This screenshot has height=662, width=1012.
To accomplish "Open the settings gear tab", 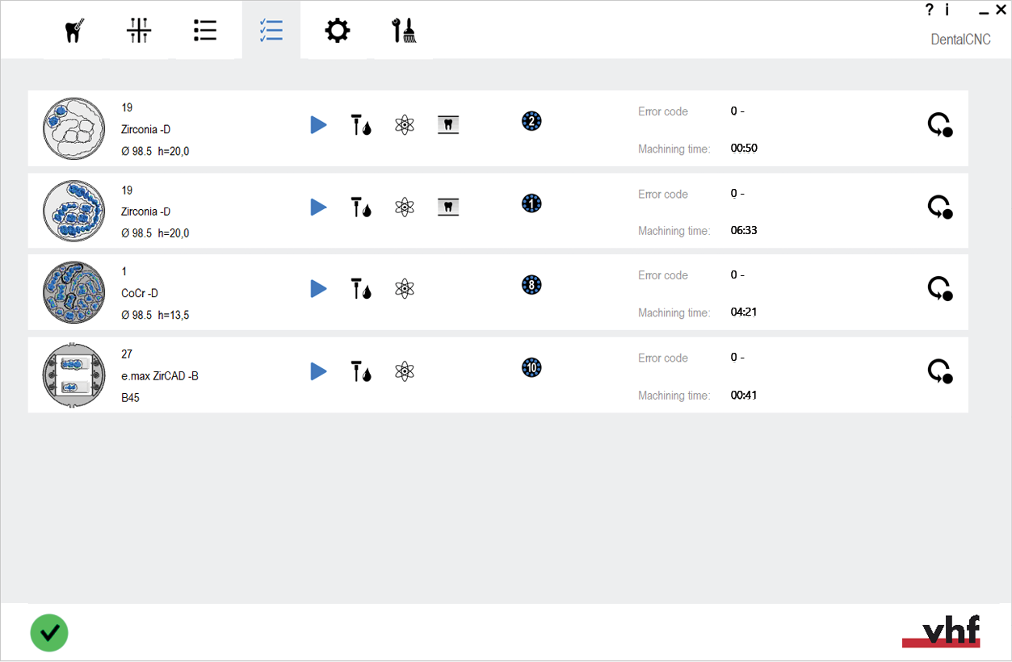I will click(337, 31).
